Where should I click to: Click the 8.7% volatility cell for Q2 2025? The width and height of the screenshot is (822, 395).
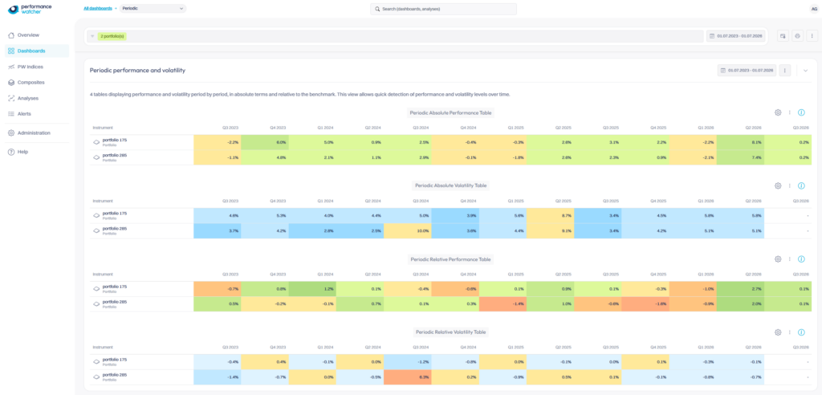point(550,216)
